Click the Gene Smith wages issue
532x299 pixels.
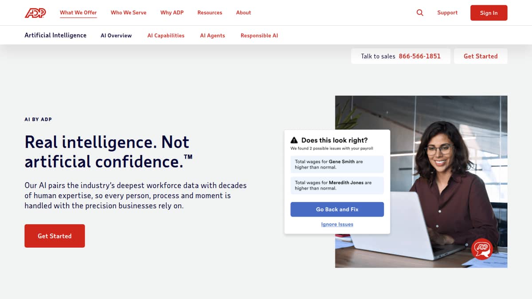(x=337, y=164)
